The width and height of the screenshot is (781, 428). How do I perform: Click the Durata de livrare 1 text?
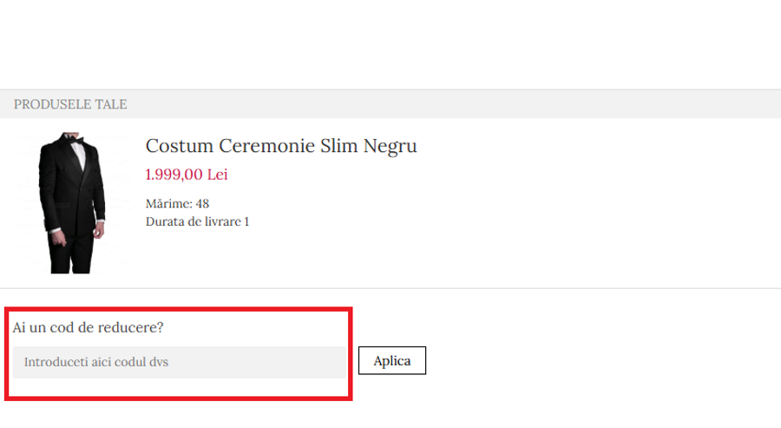point(198,221)
